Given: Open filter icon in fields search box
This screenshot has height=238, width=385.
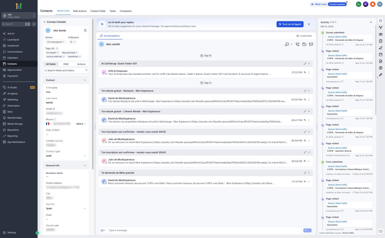Looking at the screenshot, I should point(86,70).
